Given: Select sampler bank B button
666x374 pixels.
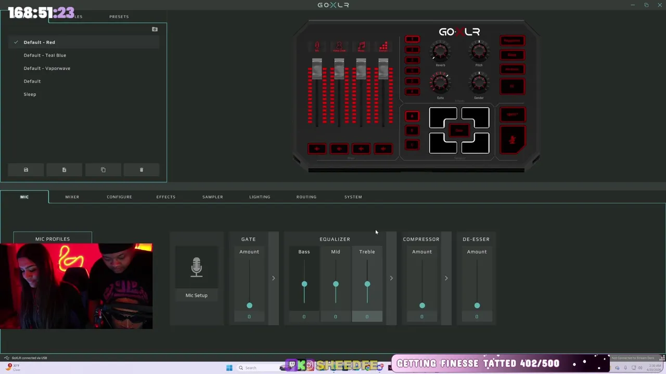Looking at the screenshot, I should (412, 130).
